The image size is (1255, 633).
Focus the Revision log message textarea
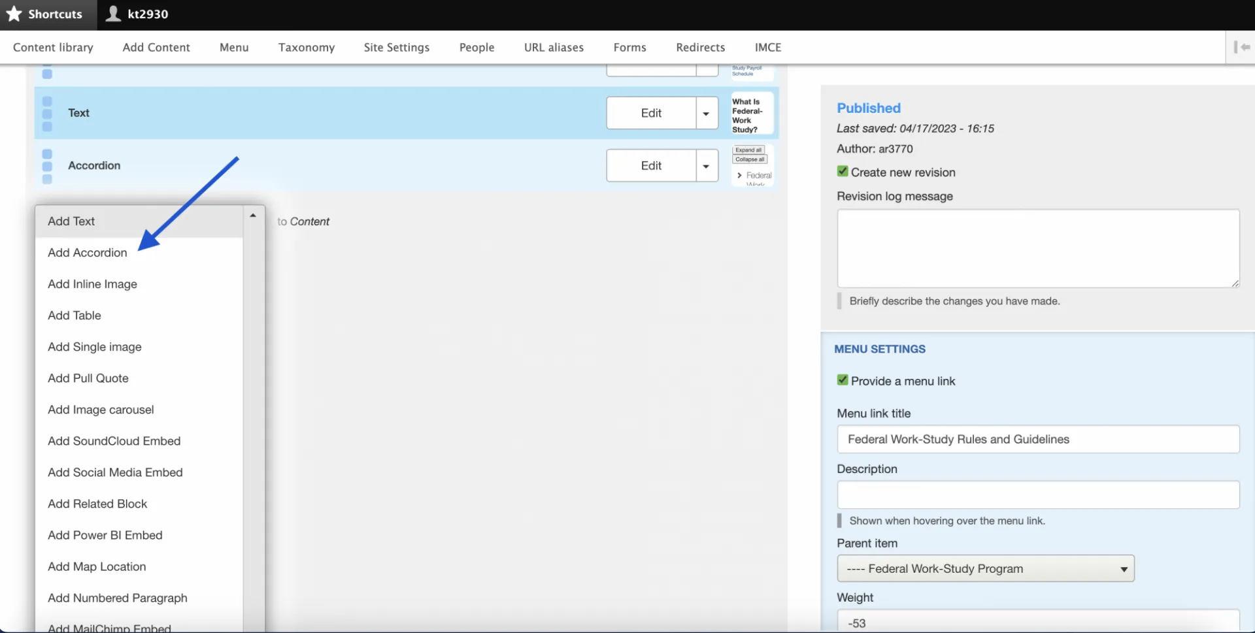click(x=1038, y=248)
